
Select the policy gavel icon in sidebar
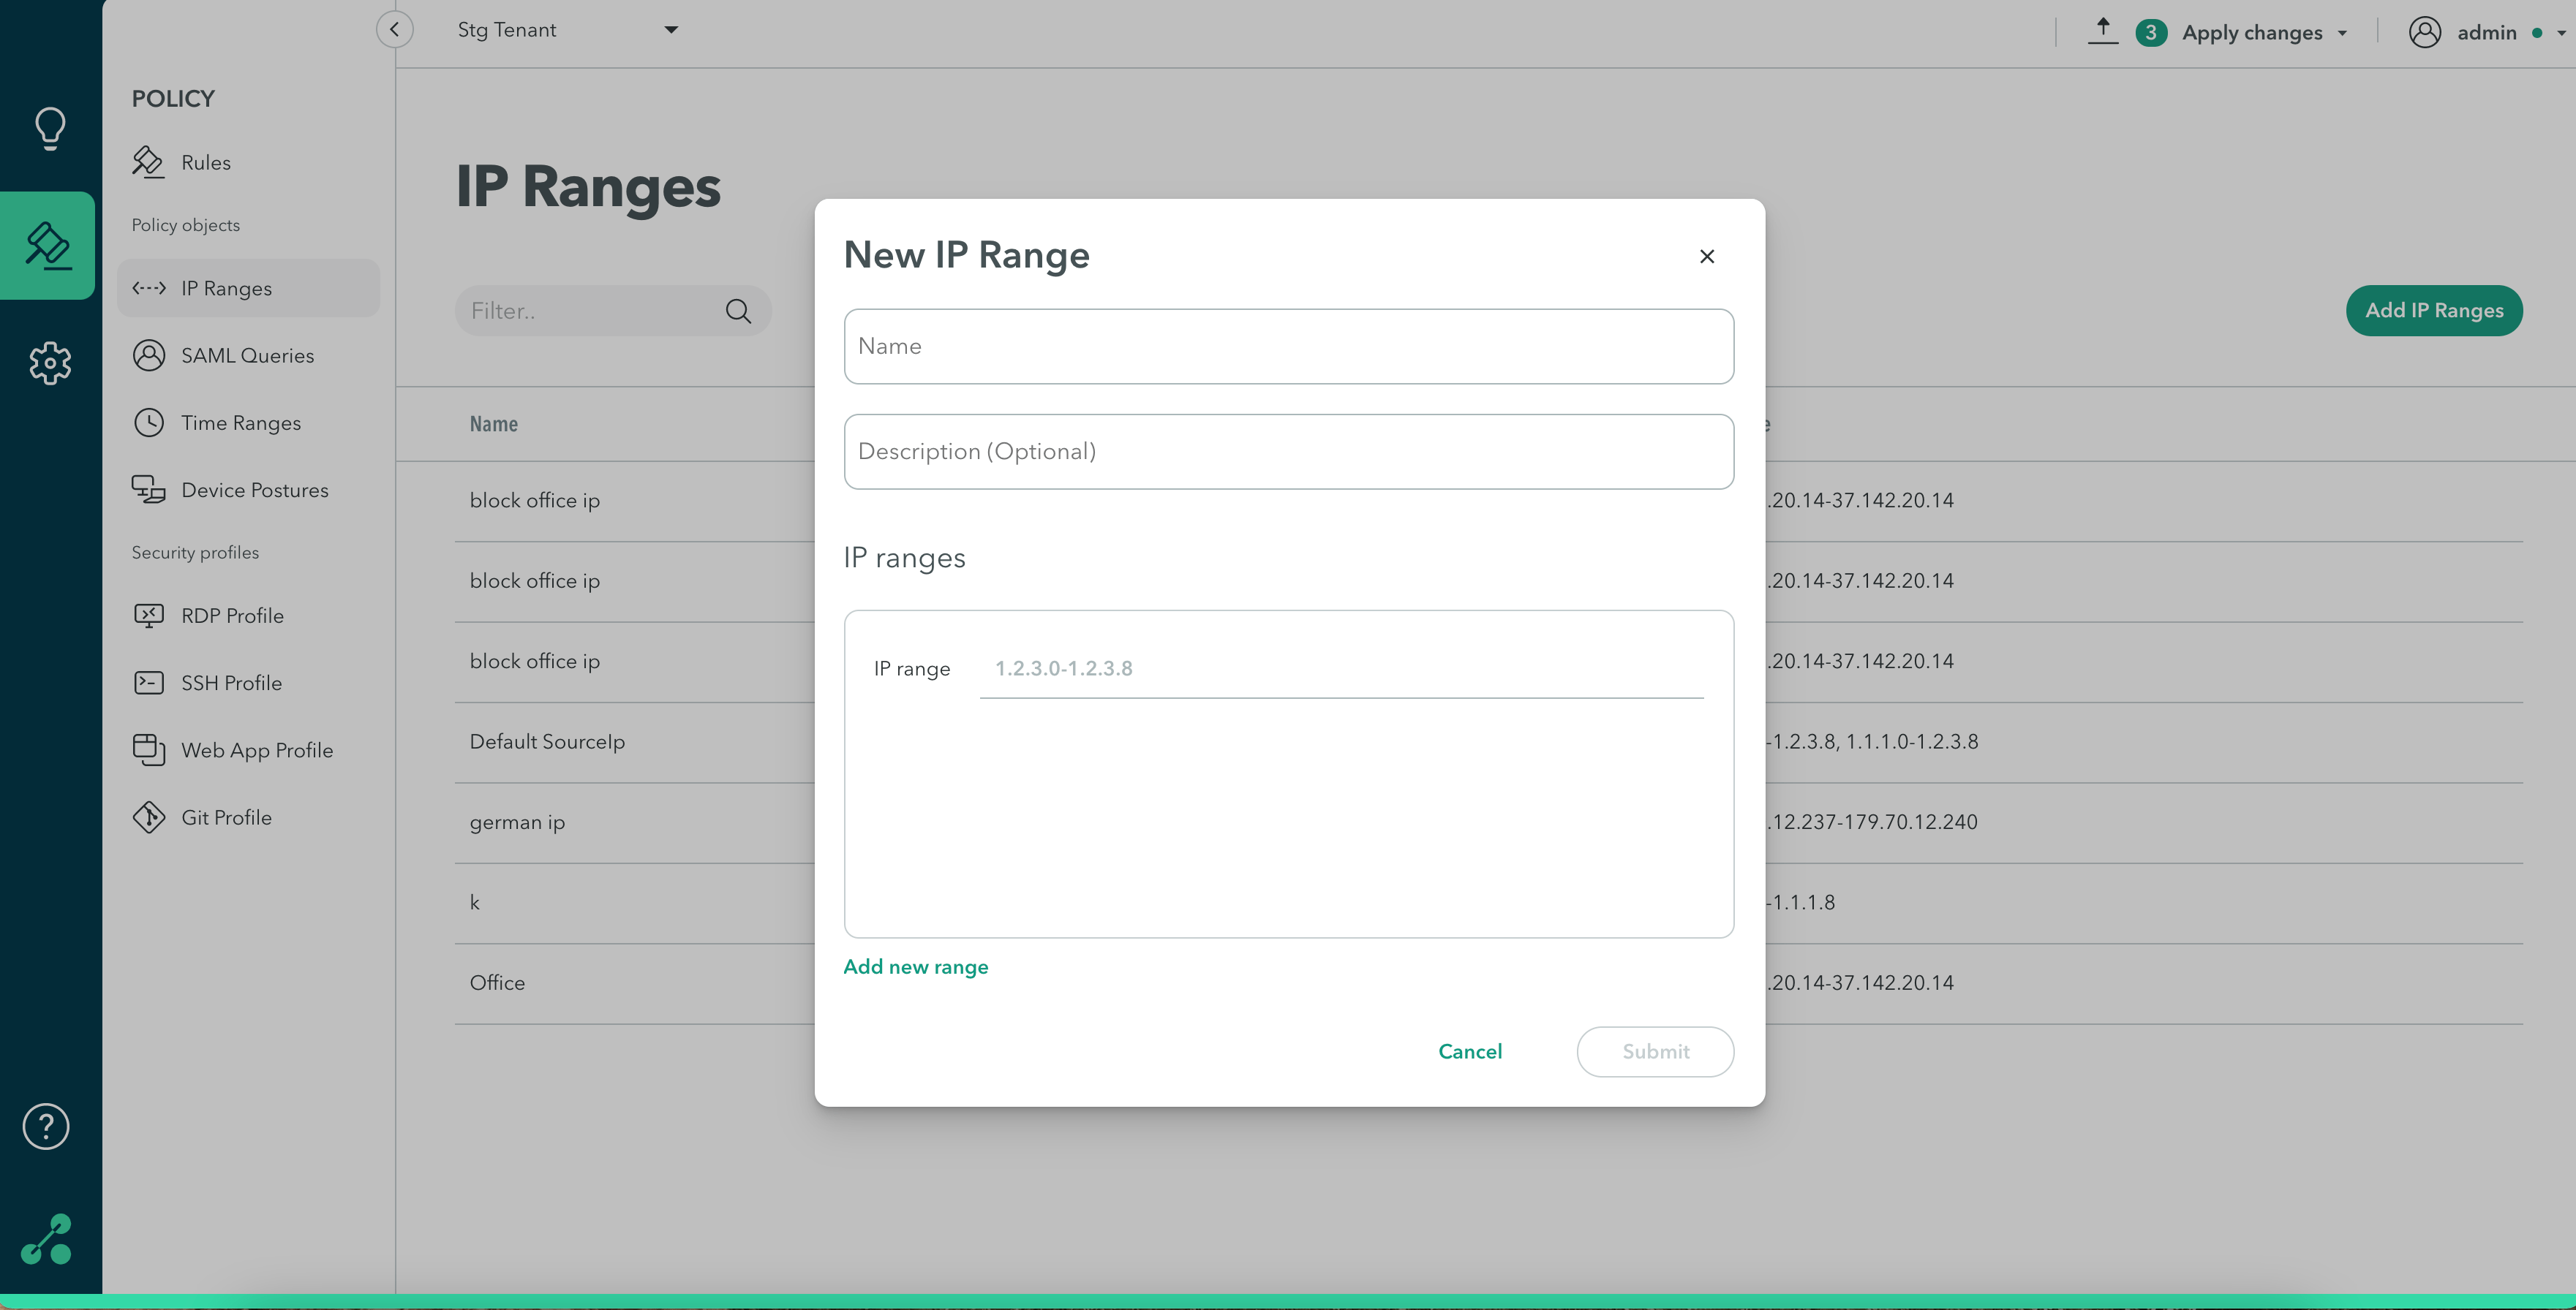coord(48,246)
